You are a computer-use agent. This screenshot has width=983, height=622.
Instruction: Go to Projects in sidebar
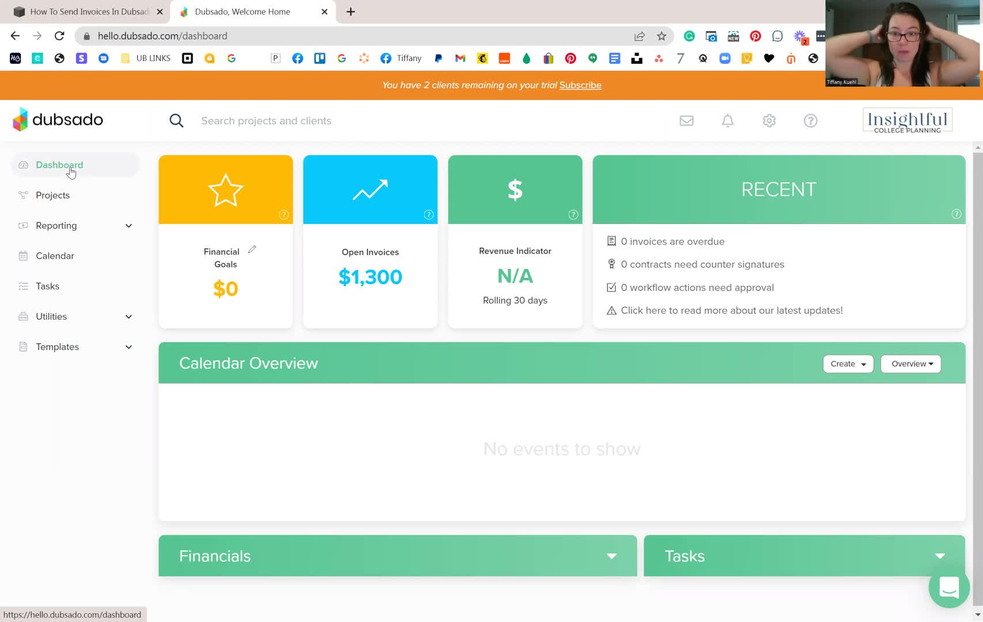pyautogui.click(x=52, y=195)
